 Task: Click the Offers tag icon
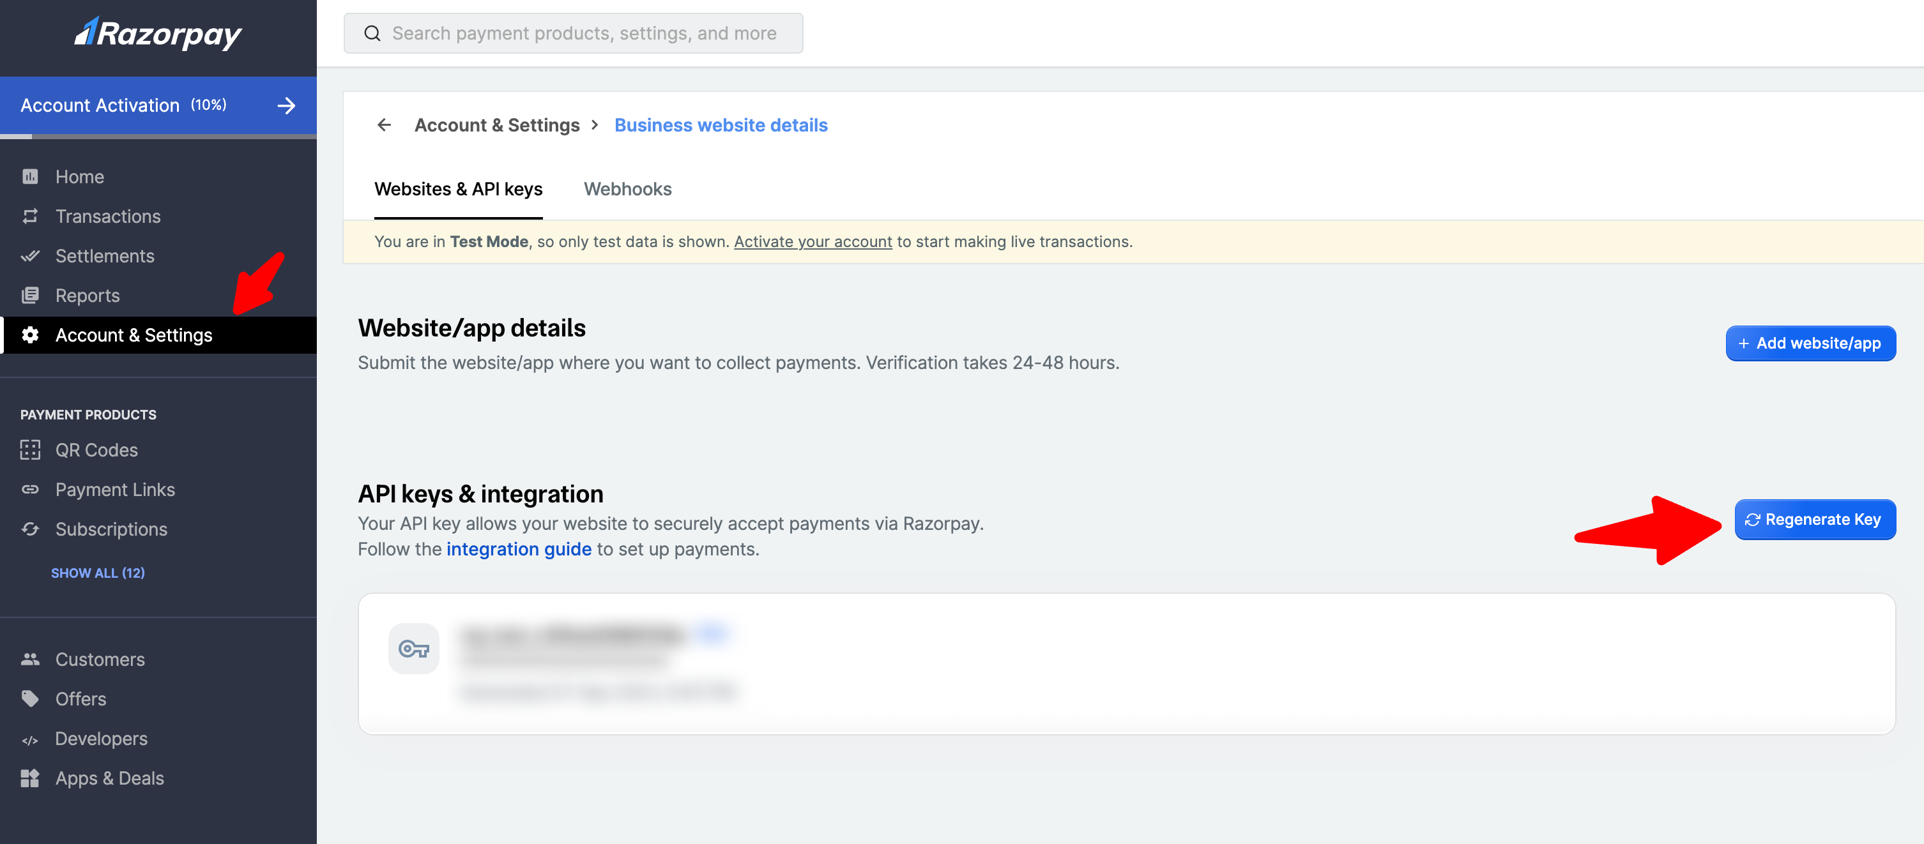[x=30, y=699]
